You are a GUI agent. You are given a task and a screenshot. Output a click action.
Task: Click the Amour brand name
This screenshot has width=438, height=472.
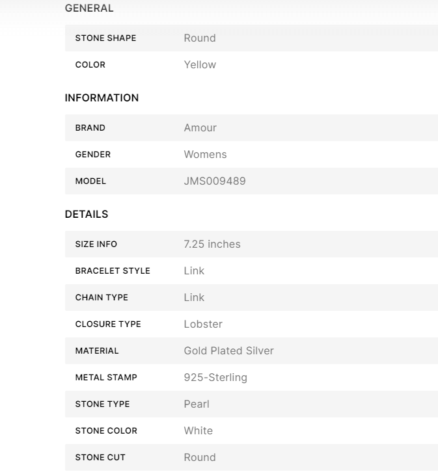pyautogui.click(x=200, y=128)
